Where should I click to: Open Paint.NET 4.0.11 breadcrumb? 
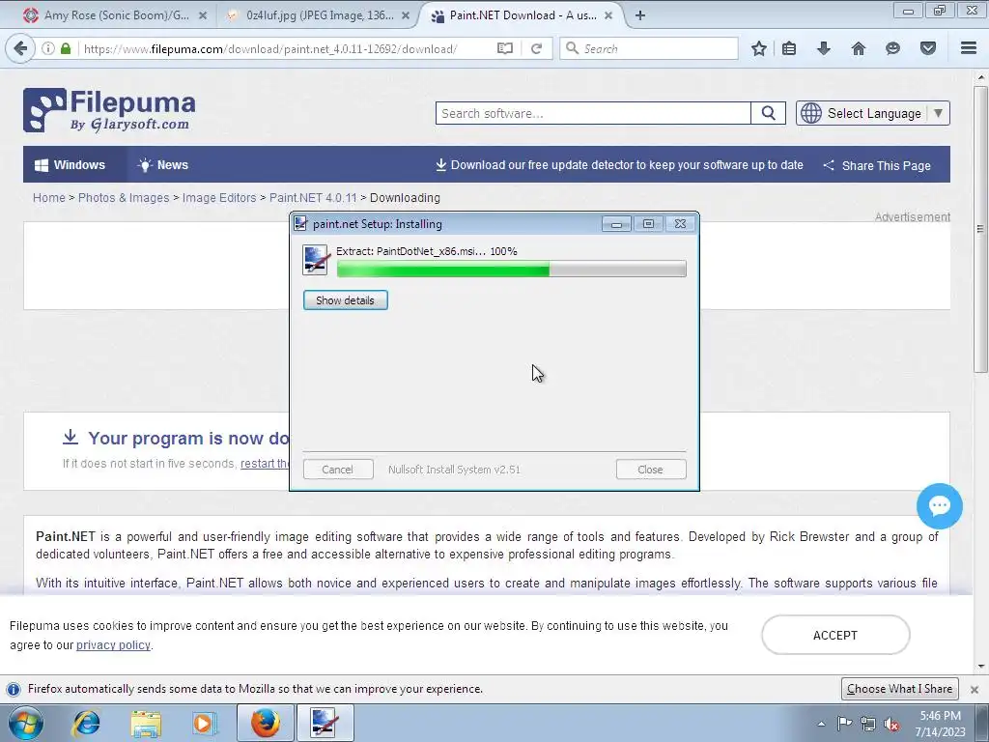click(x=313, y=197)
